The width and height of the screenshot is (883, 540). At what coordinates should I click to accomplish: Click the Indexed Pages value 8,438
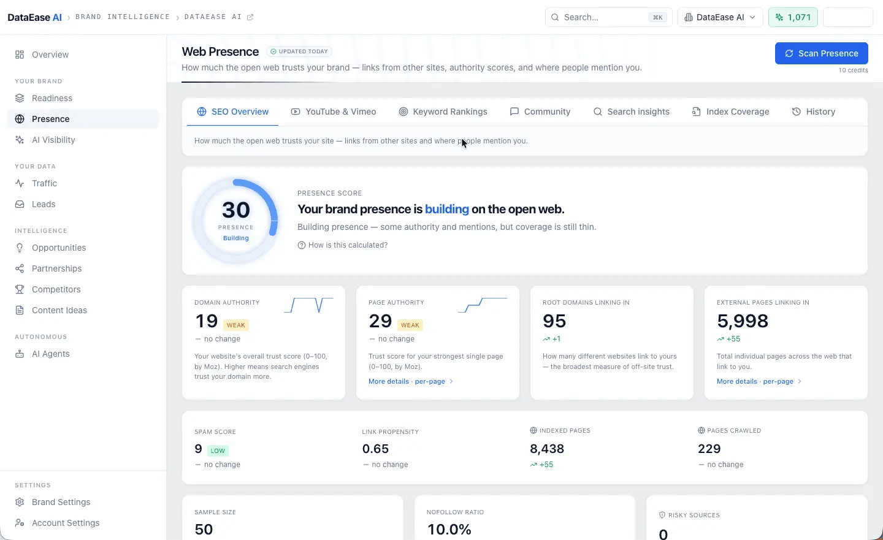547,449
